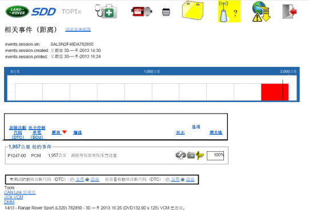The width and height of the screenshot is (309, 210).
Task: Open the camera snapshot icon for P1247-00
Action: pos(191,155)
